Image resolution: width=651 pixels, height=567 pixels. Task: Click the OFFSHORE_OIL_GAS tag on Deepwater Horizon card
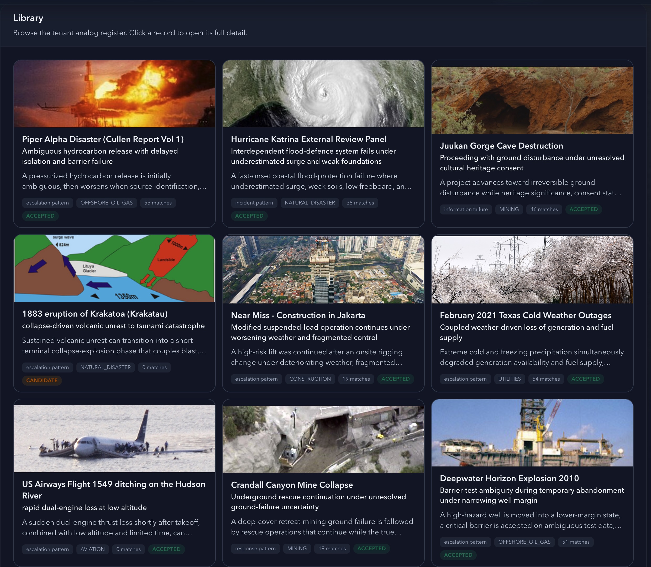pos(524,542)
